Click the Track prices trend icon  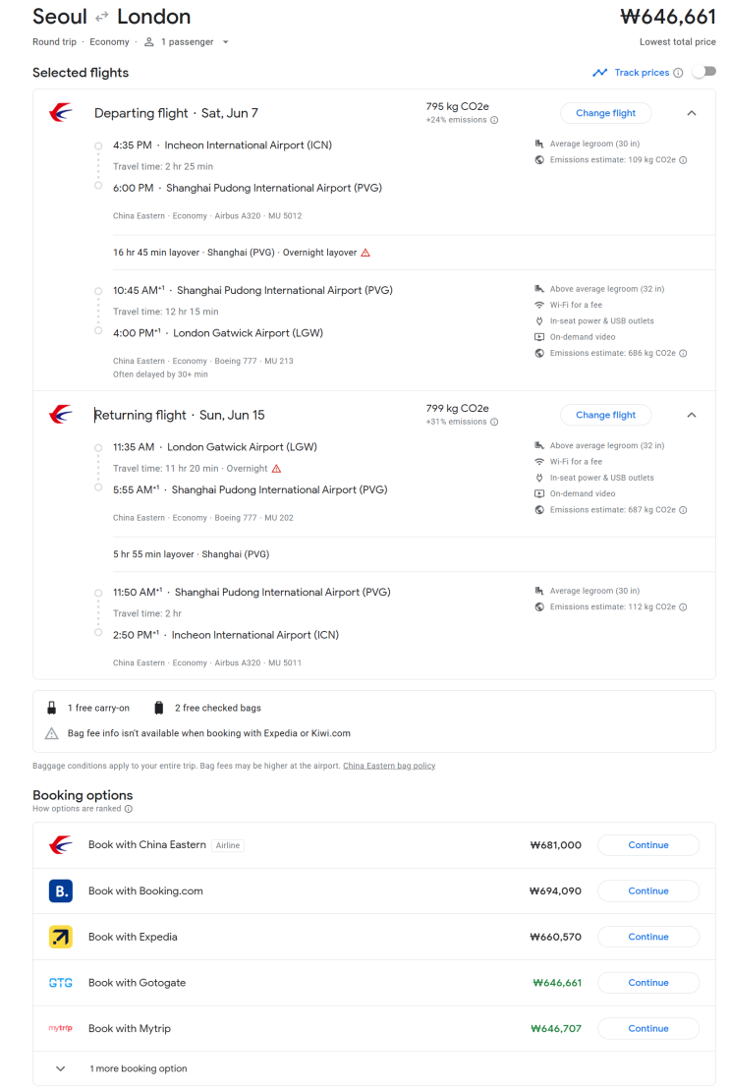[599, 73]
